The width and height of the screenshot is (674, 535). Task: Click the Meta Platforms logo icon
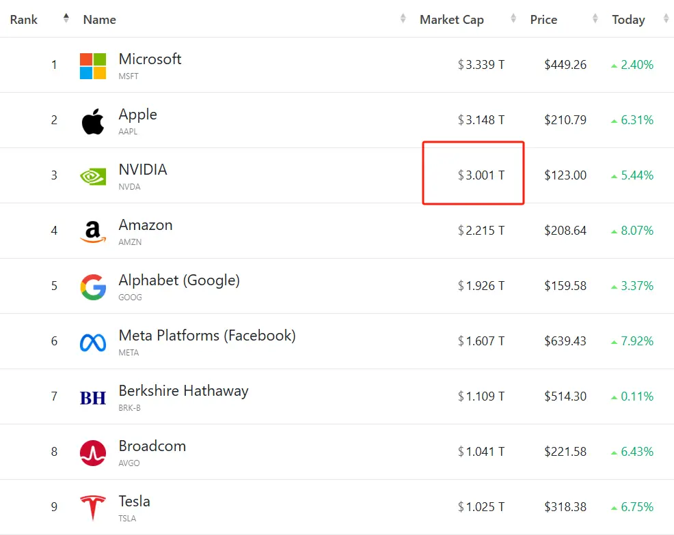click(x=93, y=342)
